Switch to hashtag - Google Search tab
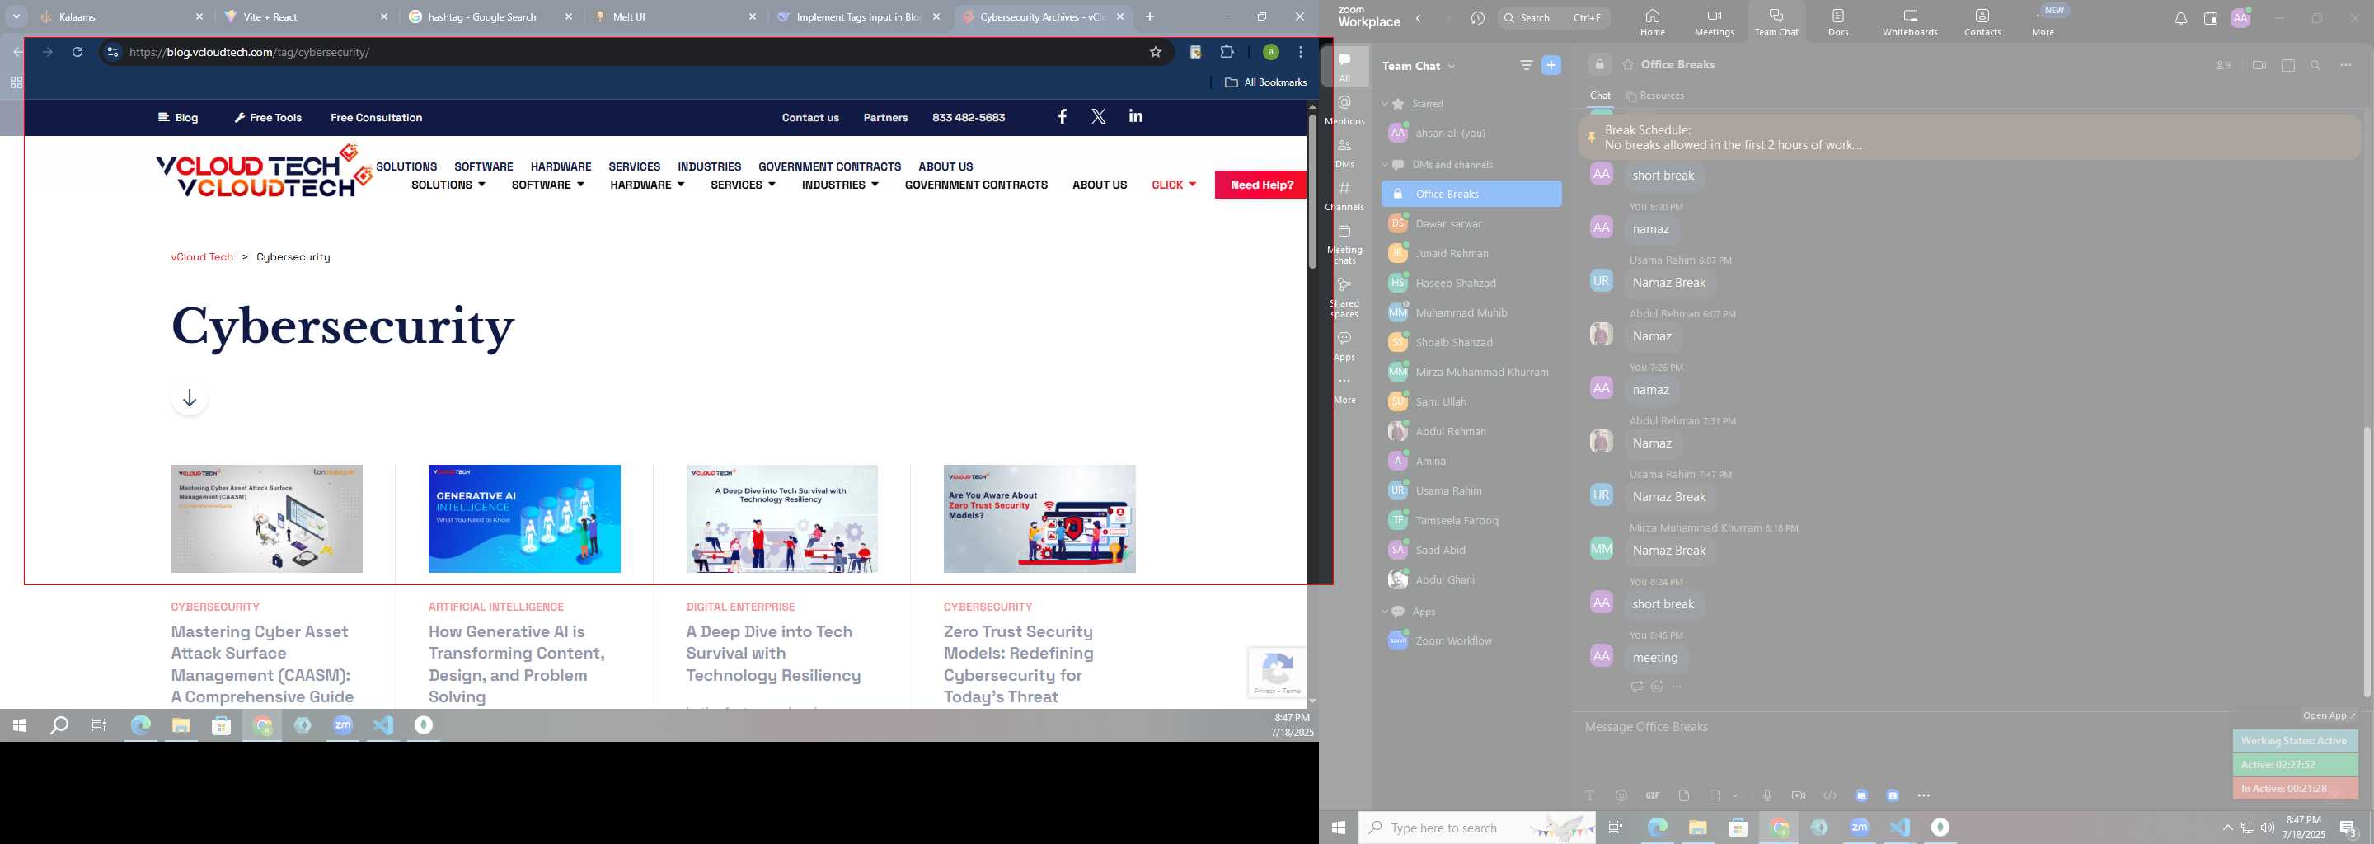The width and height of the screenshot is (2374, 844). [x=492, y=16]
